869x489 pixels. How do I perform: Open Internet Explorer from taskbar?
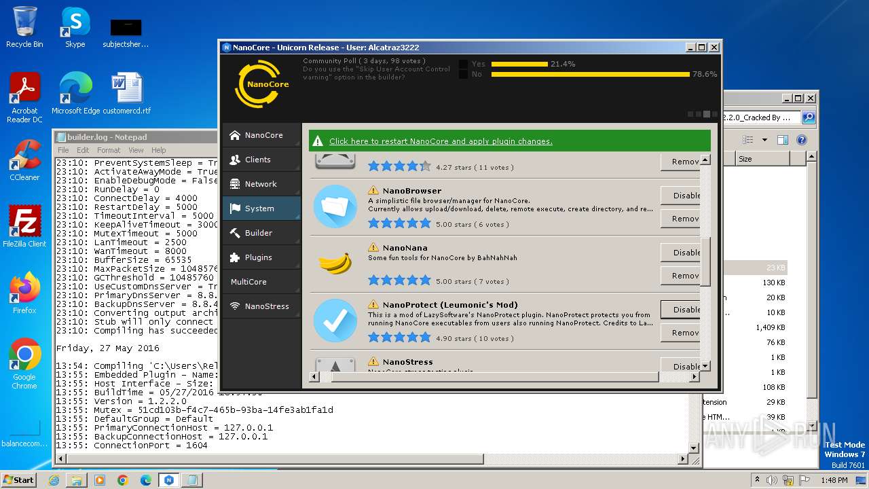(54, 480)
